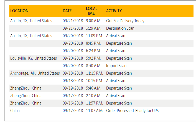Select the 2:10 A.M. ZhengZhou Arrival Scan
Viewport: 196px width, 127px height.
pos(101,96)
